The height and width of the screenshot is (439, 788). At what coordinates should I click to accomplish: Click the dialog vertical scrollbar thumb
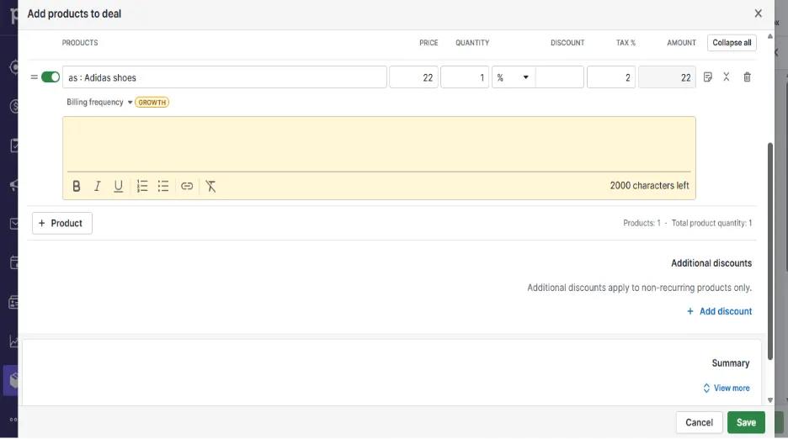770,251
